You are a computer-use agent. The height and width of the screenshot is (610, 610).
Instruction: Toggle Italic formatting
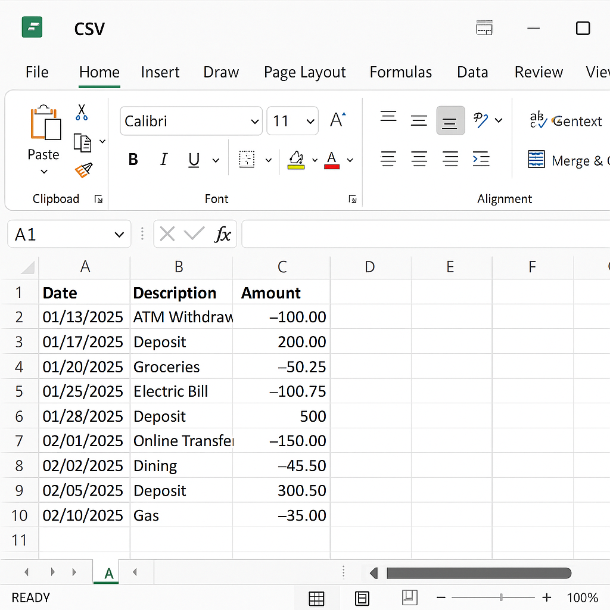(x=163, y=160)
